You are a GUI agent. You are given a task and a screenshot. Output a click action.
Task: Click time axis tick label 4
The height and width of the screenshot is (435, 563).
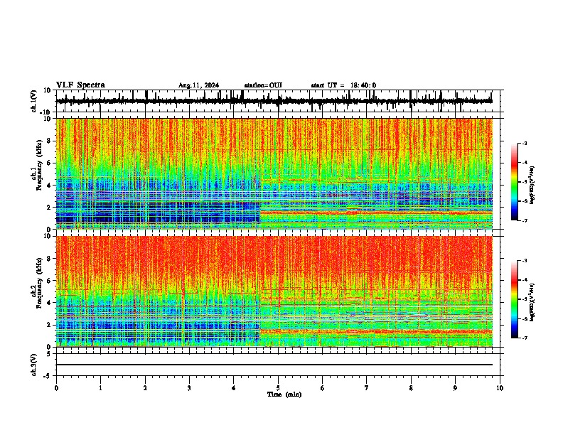coord(234,388)
